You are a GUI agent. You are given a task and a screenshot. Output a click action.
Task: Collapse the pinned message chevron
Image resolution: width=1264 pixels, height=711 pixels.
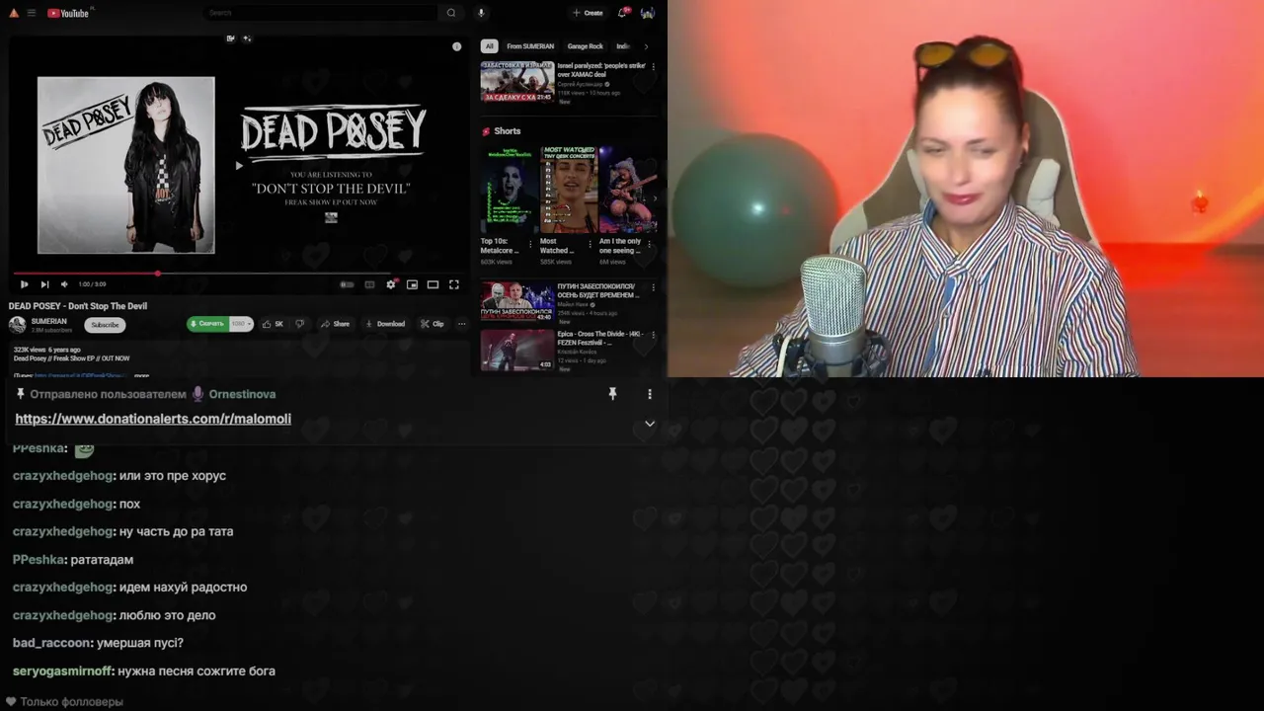click(x=650, y=424)
